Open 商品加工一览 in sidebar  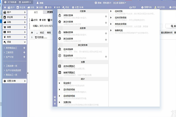(x=11, y=75)
